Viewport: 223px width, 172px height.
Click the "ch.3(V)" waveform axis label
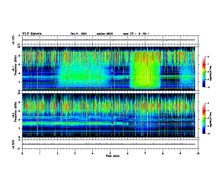point(14,144)
